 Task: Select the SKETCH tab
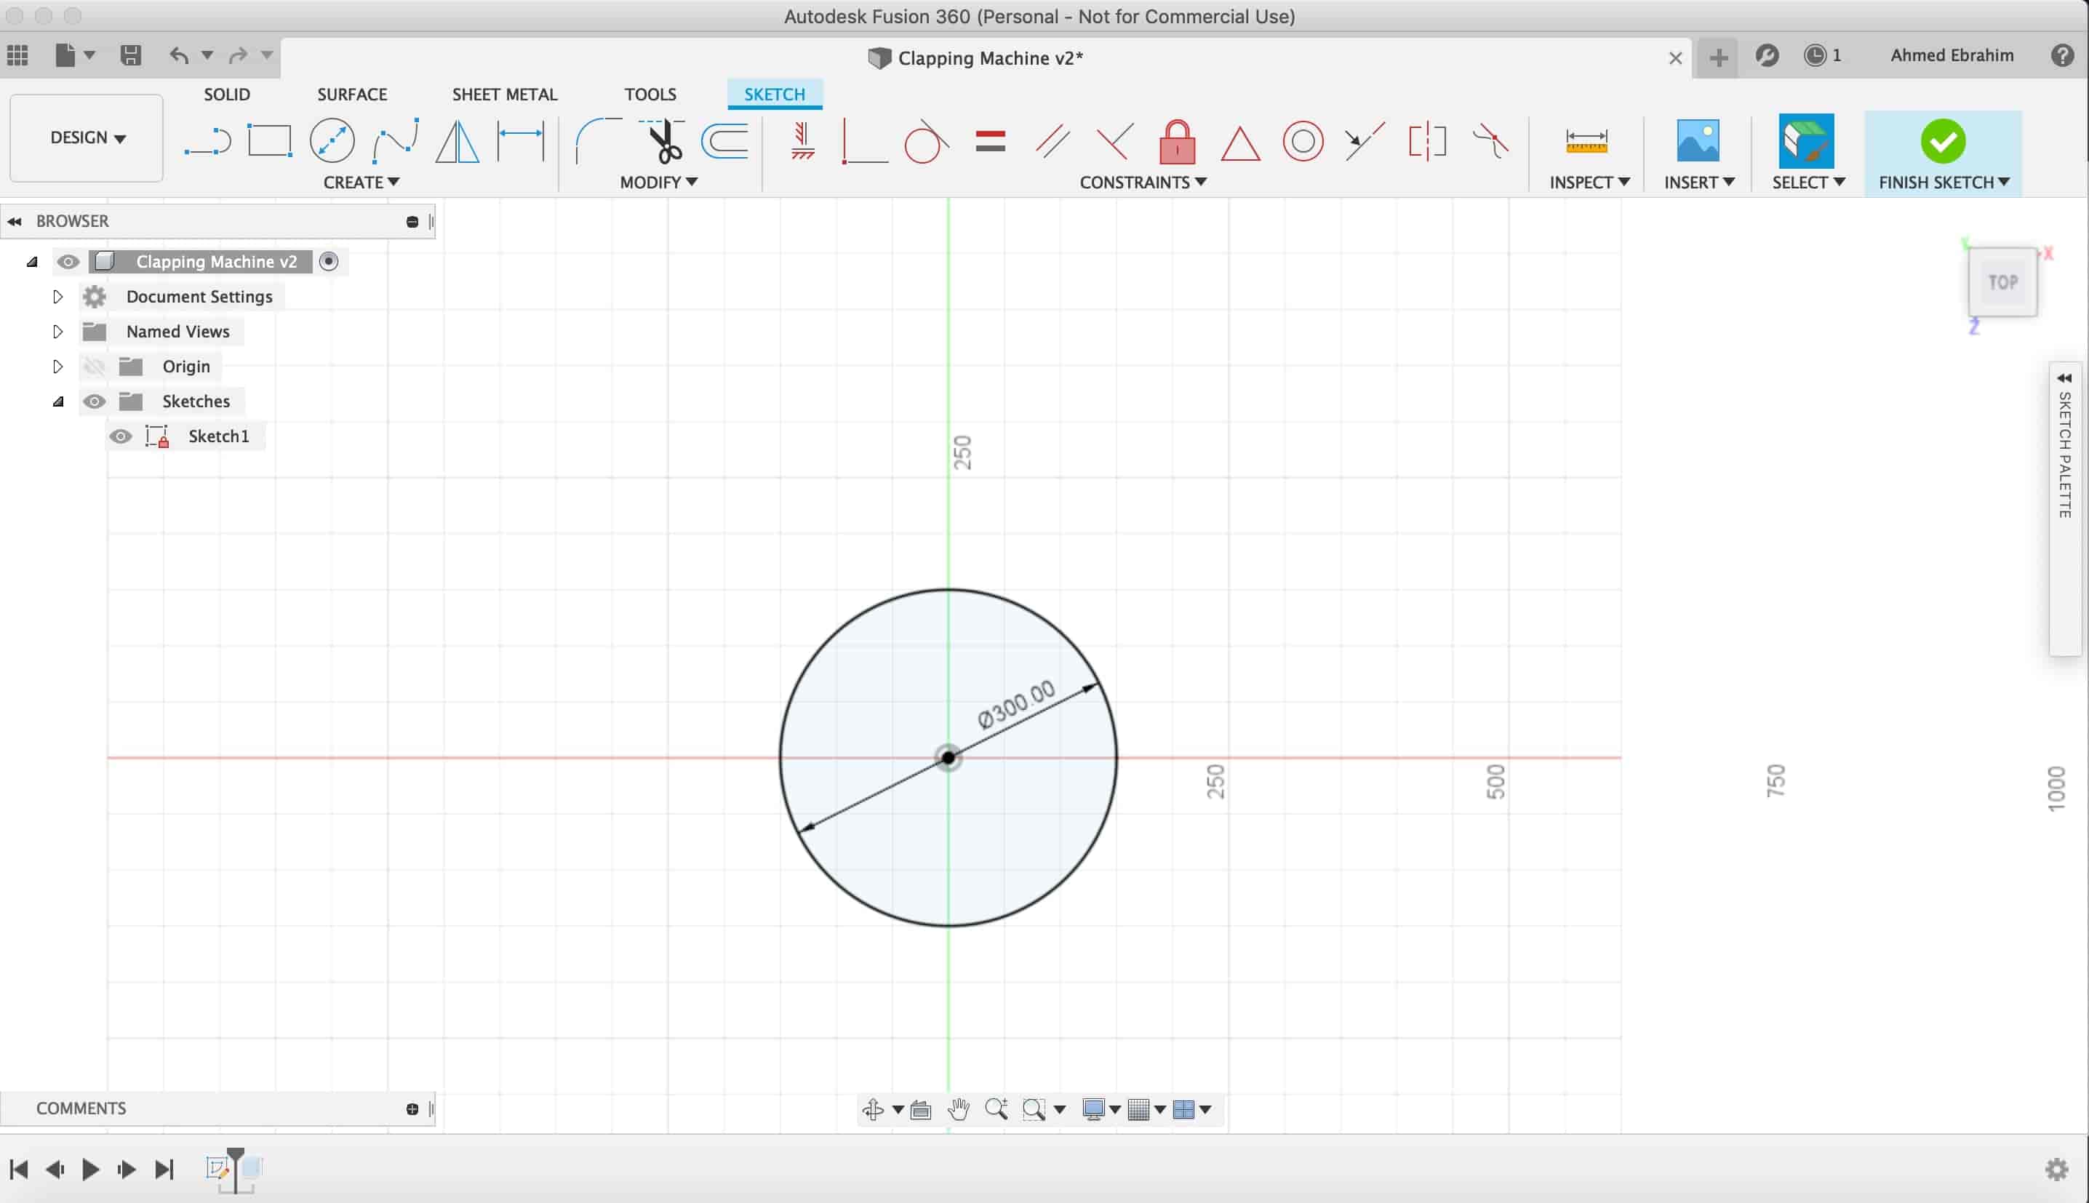(775, 95)
